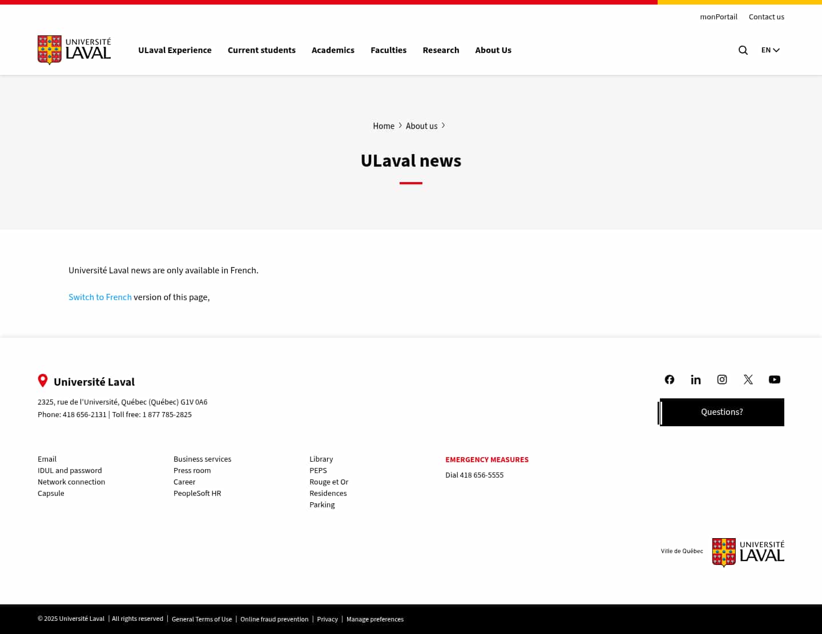Open the Research menu item
Screen dimensions: 822x634
(x=441, y=50)
